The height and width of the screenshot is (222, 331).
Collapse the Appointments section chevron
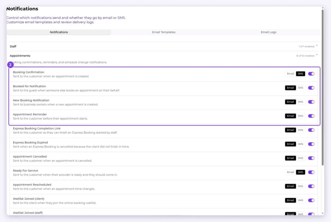coord(317,55)
